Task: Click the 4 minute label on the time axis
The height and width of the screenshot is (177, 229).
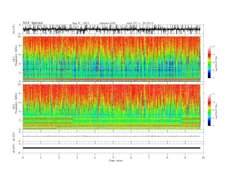Action: pos(95,158)
